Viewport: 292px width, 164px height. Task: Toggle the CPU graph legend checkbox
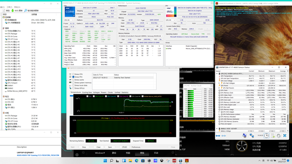(87, 96)
